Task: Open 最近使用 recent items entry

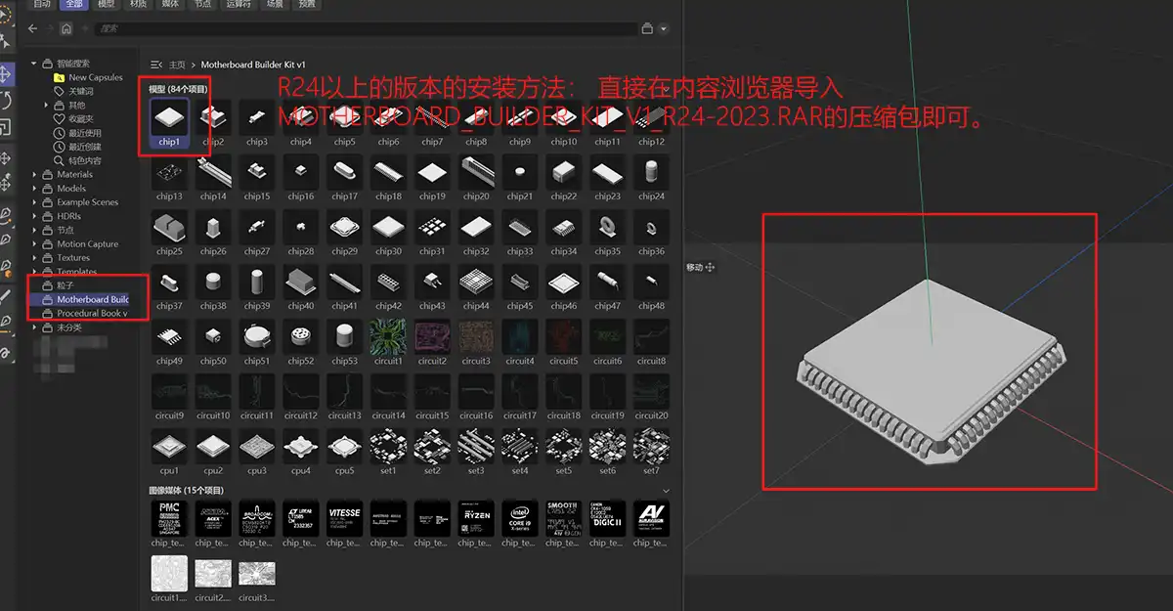Action: point(84,133)
